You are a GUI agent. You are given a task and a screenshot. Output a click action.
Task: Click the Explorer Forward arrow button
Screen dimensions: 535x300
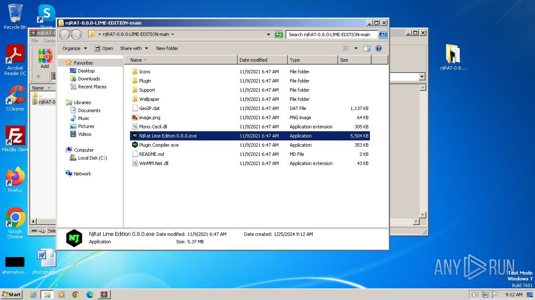(76, 35)
